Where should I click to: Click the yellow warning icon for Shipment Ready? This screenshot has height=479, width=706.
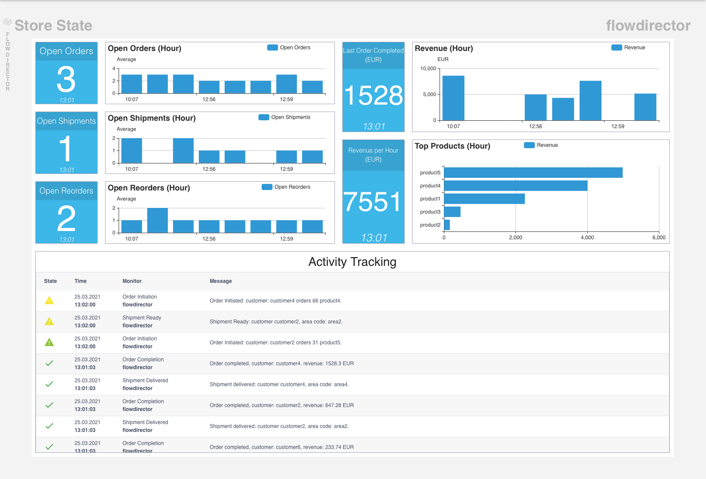[49, 322]
